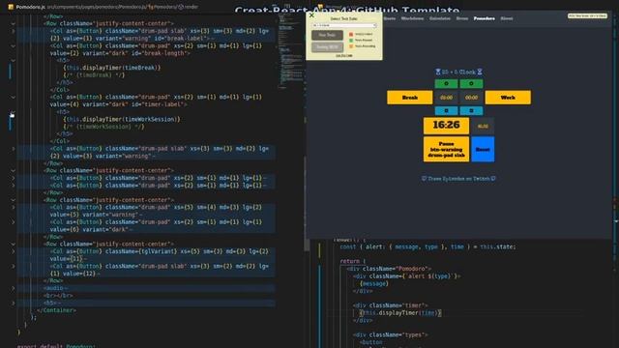
Task: Click the blue decrement button below break time
Action: (x=446, y=111)
